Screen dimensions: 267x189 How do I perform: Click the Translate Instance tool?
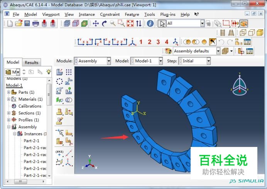(x=69, y=81)
